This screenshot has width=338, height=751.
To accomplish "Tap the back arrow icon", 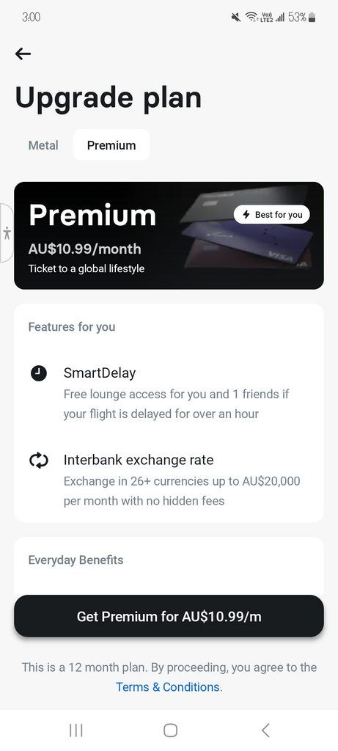I will point(23,54).
